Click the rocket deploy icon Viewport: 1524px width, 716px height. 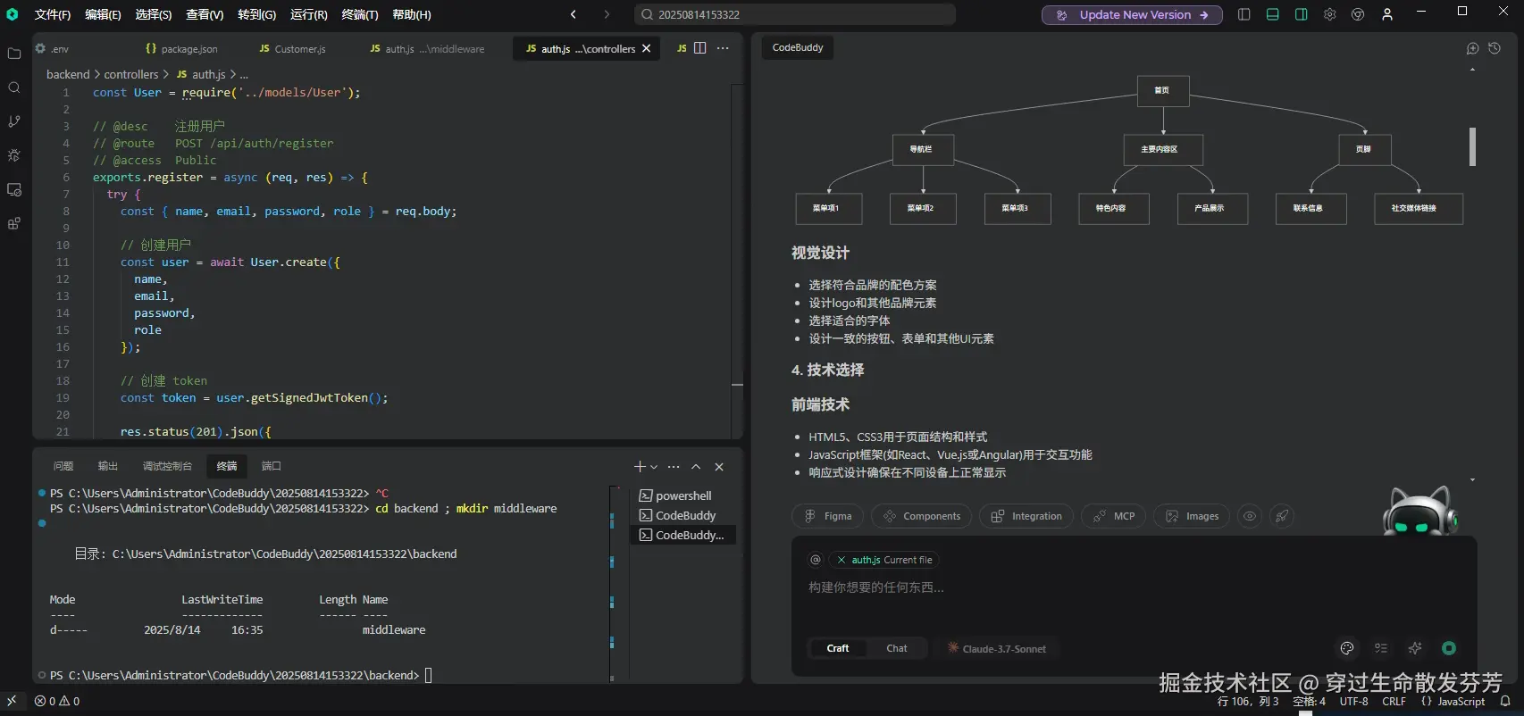pos(1282,516)
